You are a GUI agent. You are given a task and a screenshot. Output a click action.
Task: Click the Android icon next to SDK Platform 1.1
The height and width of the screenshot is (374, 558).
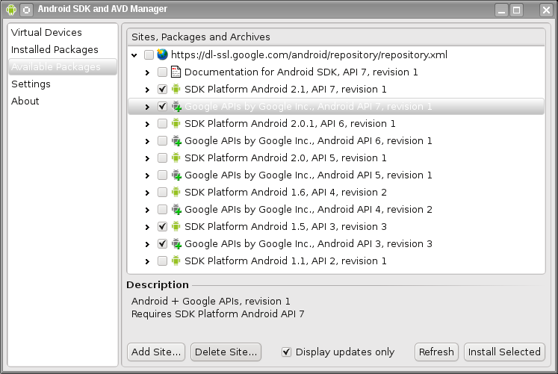click(176, 261)
